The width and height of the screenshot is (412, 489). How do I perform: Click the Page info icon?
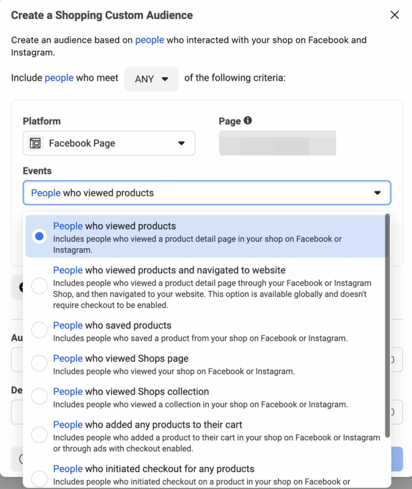[247, 121]
